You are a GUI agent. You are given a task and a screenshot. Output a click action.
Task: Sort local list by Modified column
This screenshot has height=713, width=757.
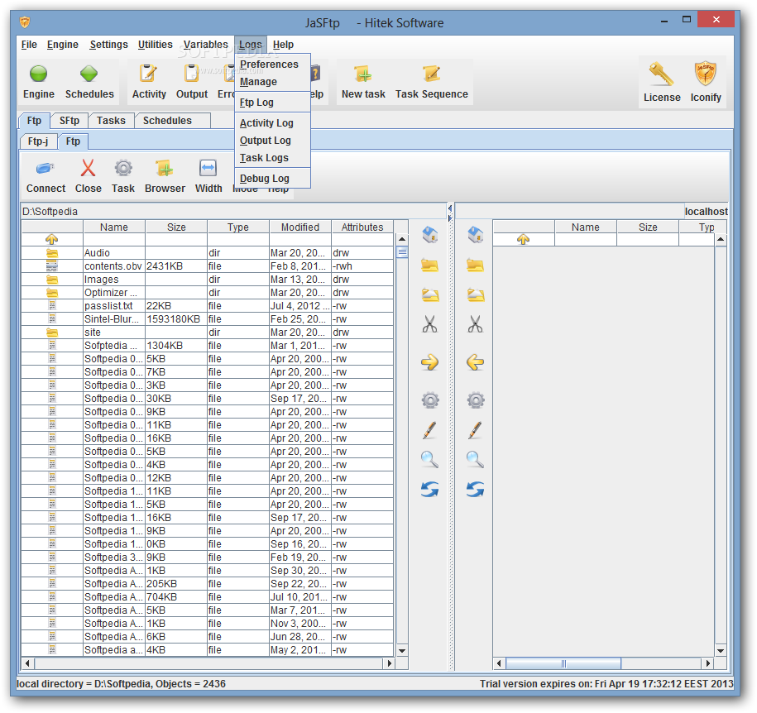pos(300,227)
